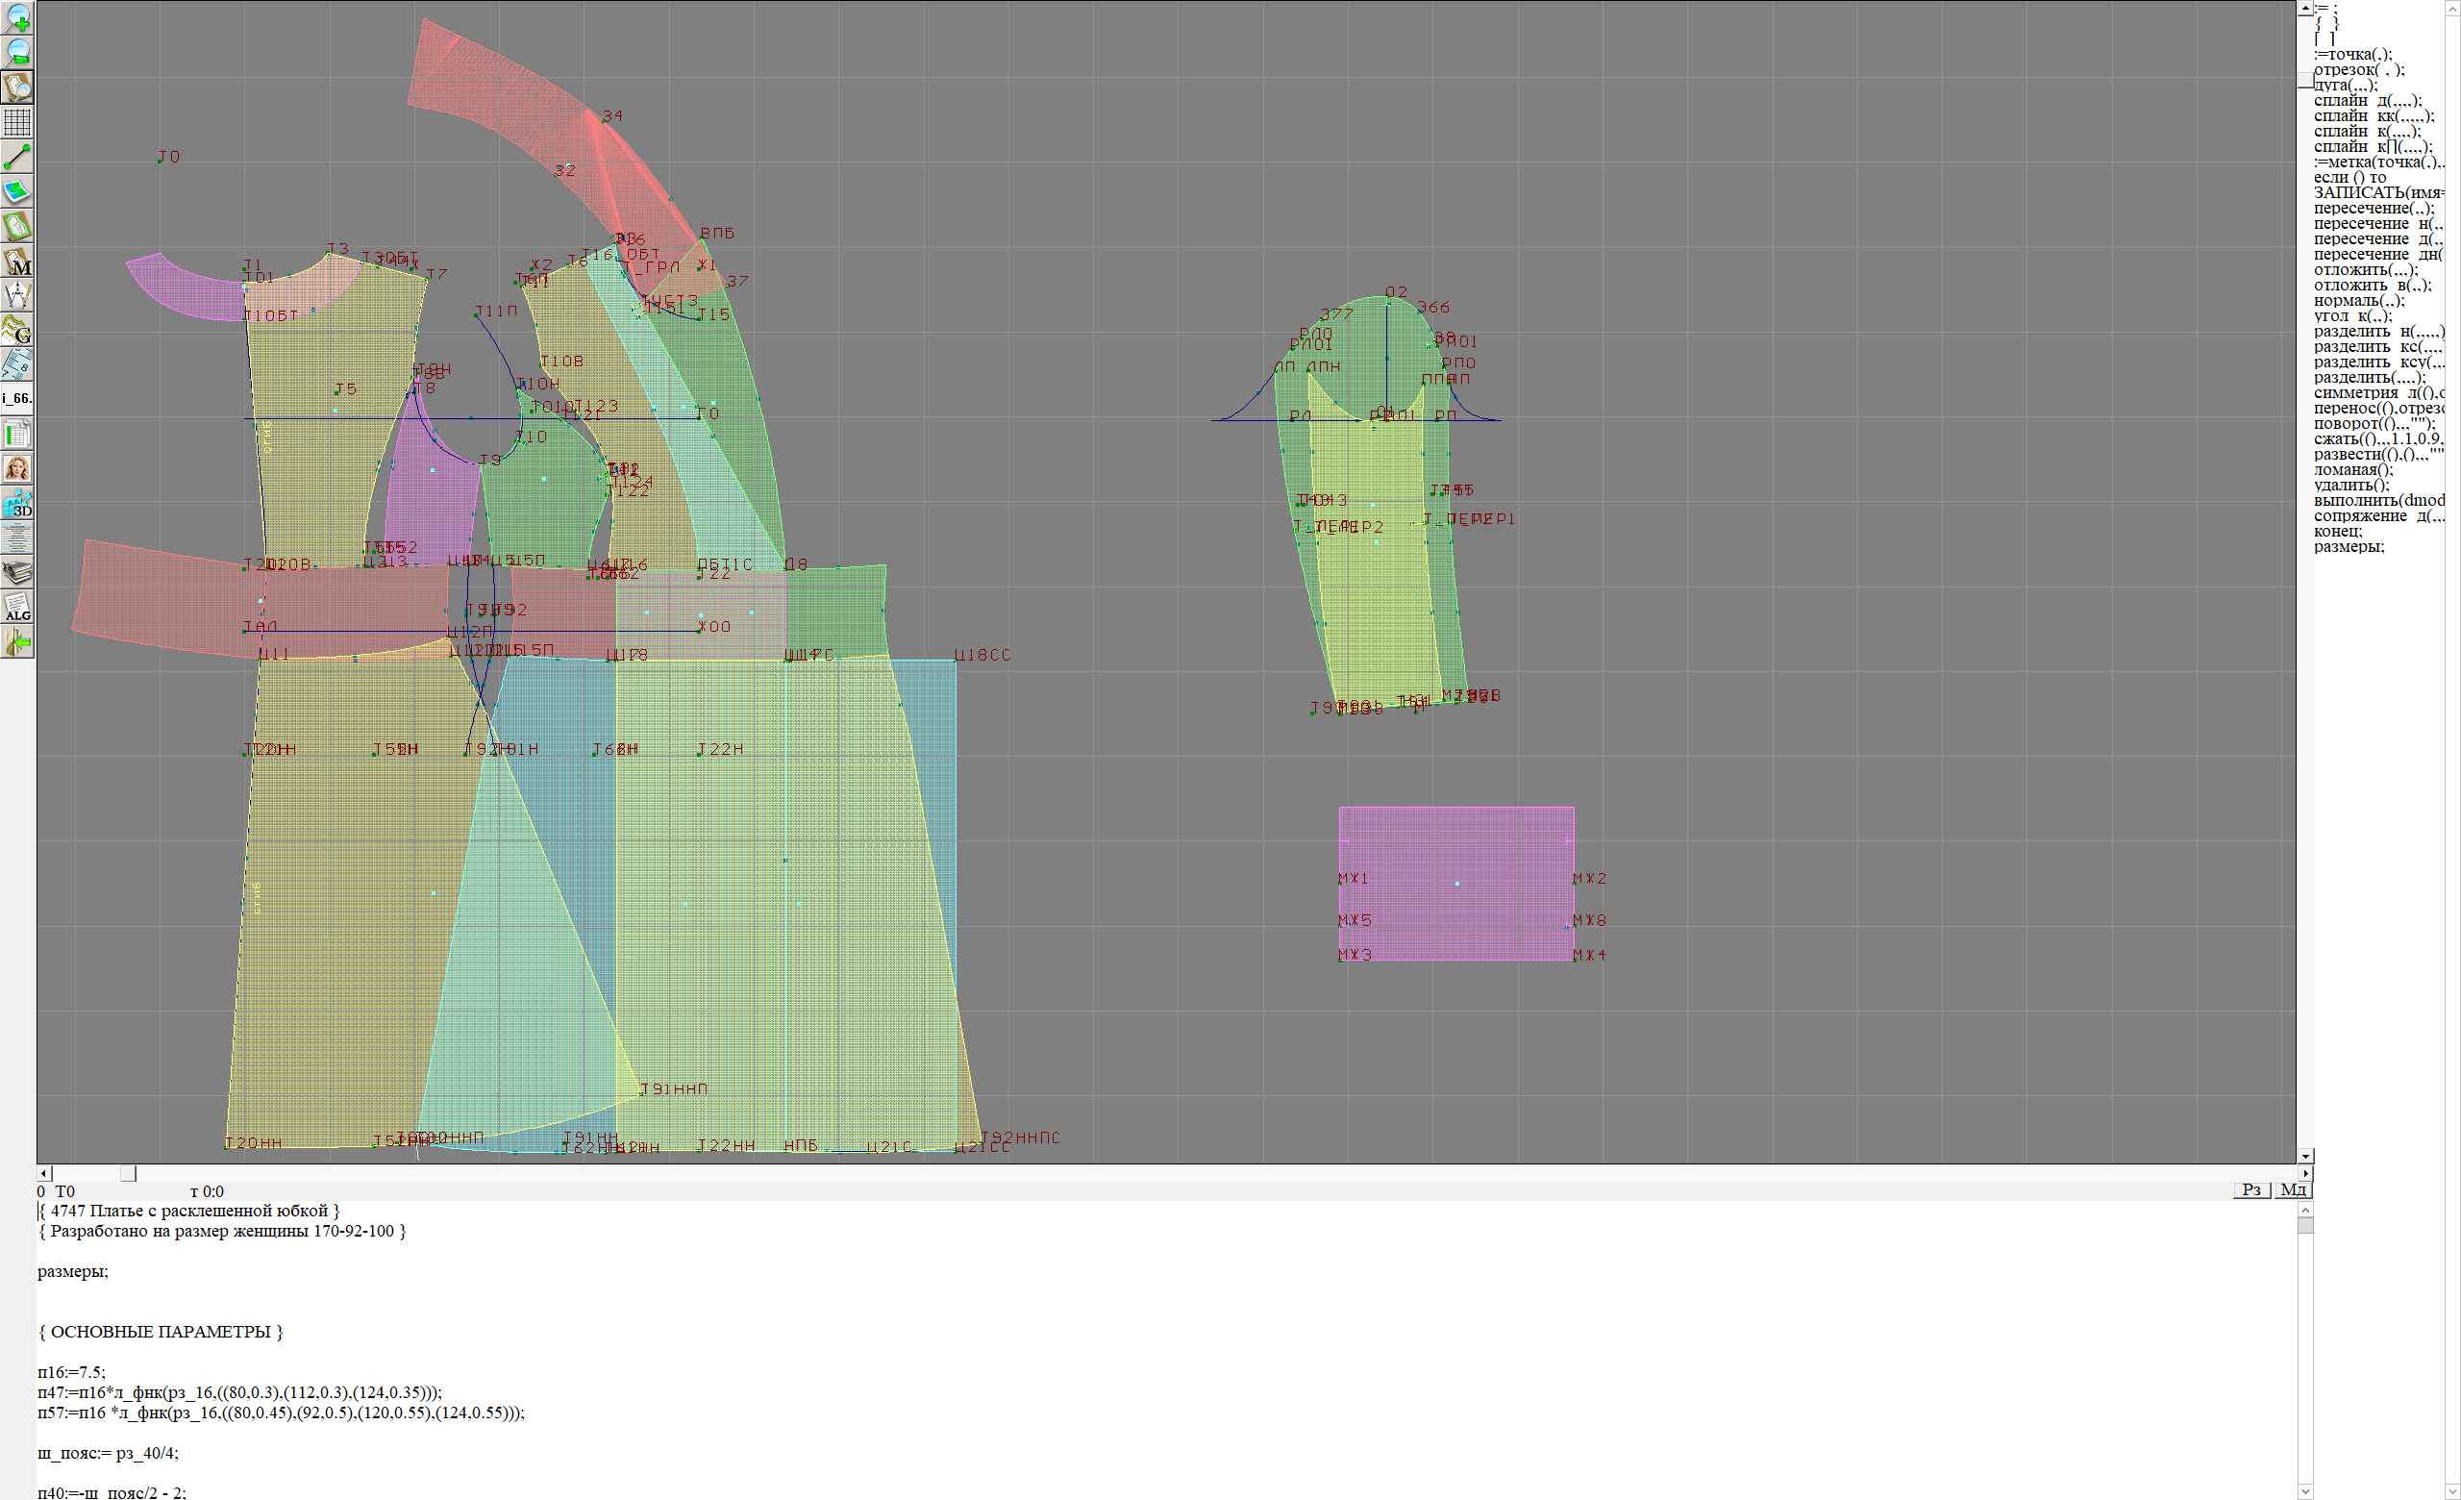This screenshot has height=1500, width=2461.
Task: Toggle the grid display icon
Action: tap(18, 122)
